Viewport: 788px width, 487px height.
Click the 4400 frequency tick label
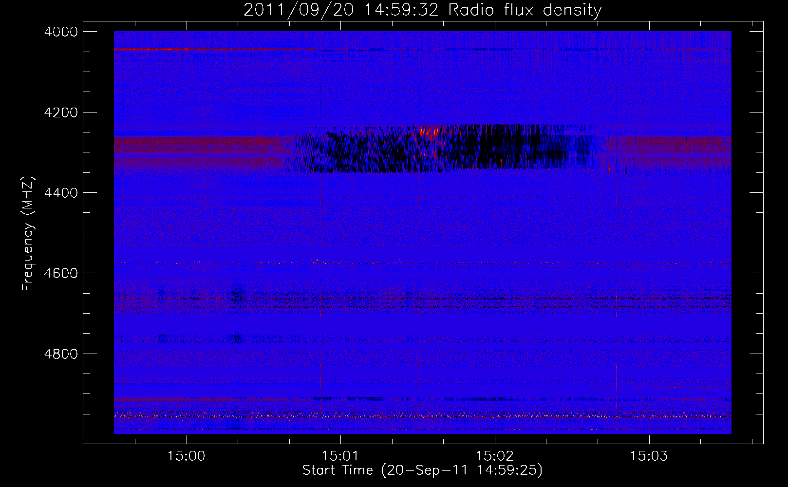[x=61, y=193]
